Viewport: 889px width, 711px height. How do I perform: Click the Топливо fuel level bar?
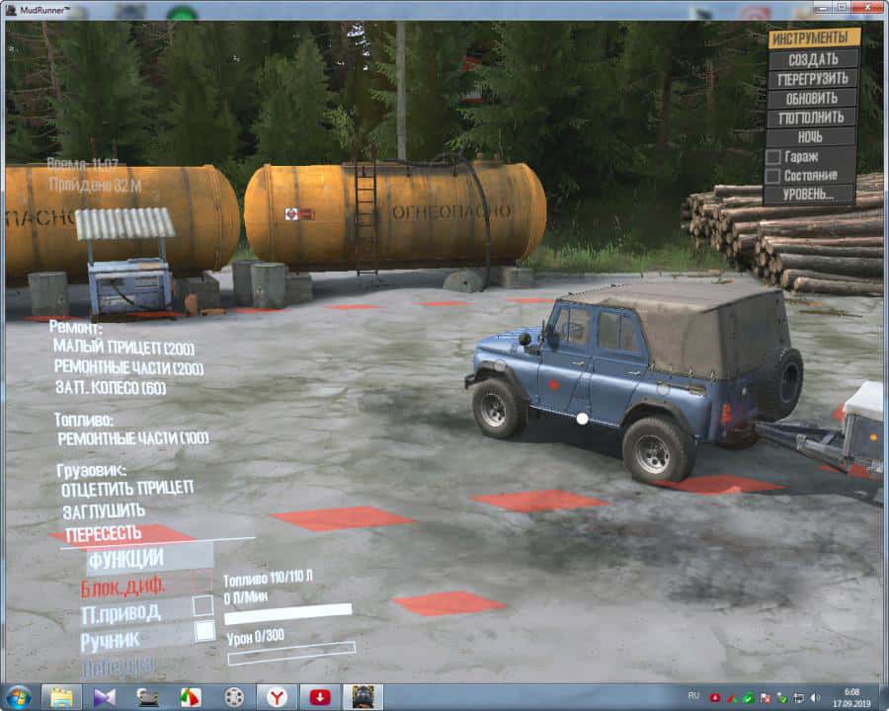coord(287,612)
